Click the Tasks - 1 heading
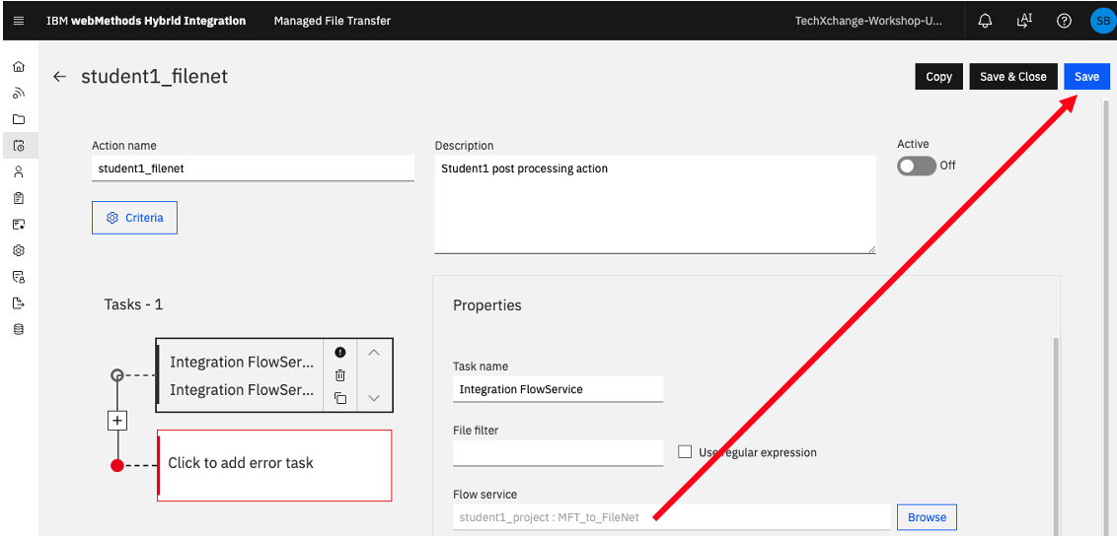1117x536 pixels. point(134,304)
